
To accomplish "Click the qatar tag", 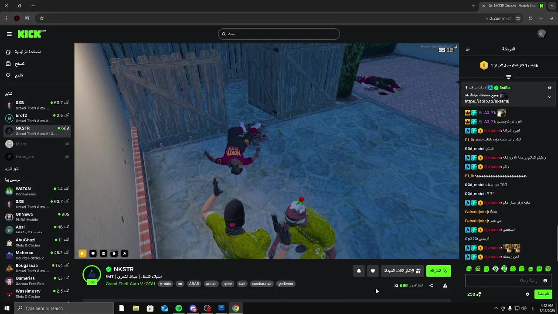I will click(228, 284).
